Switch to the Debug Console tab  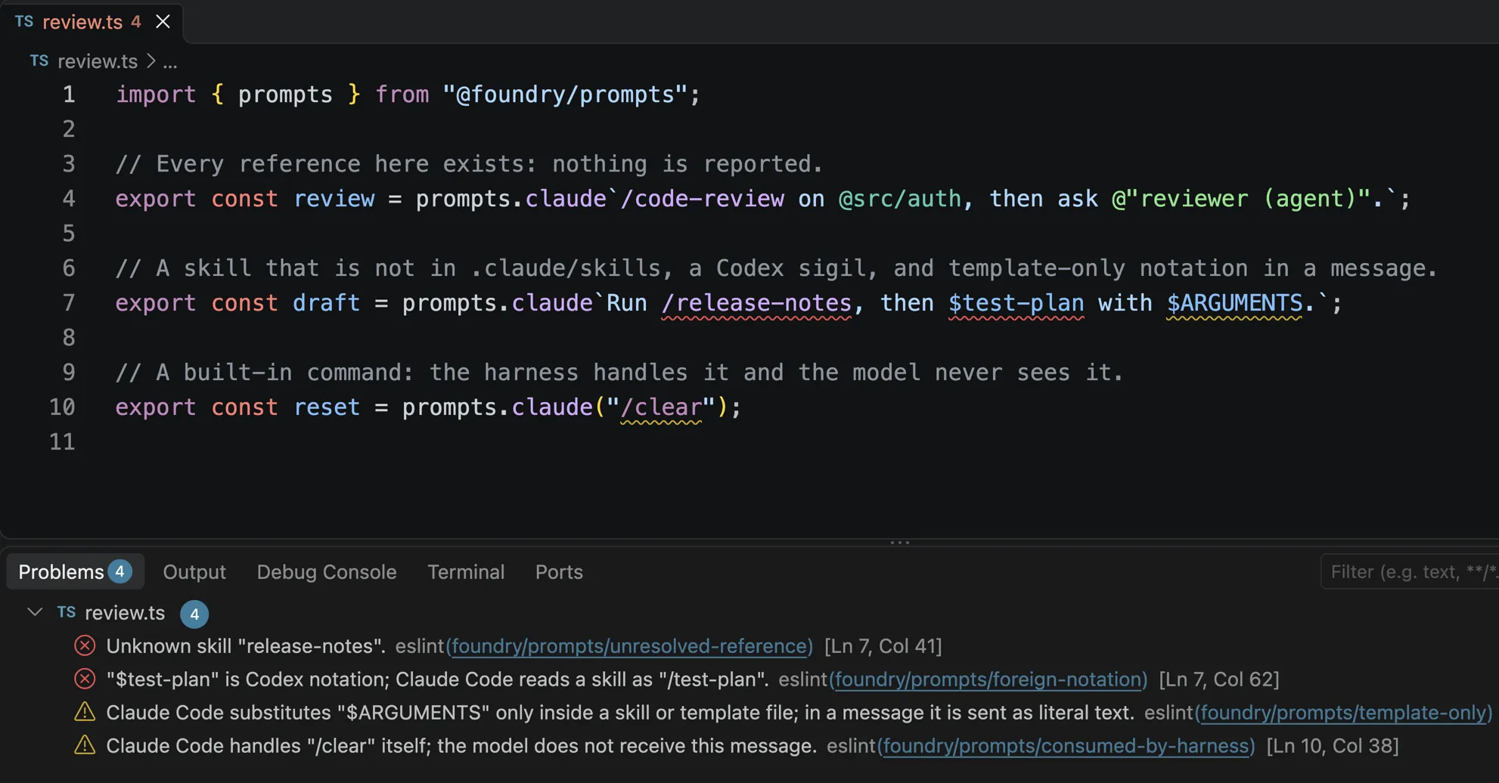(x=327, y=572)
